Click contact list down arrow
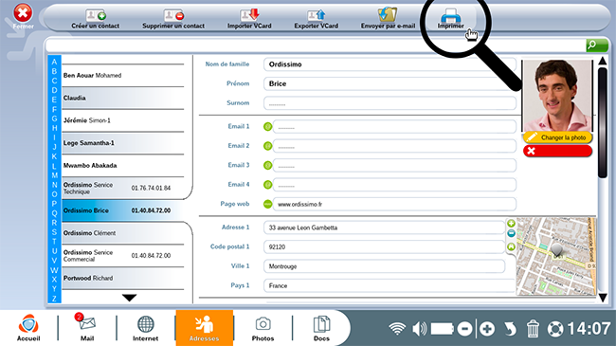Viewport: 616px width, 346px height. pos(129,298)
